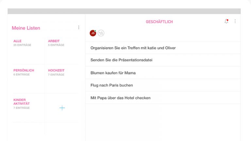This screenshot has width=251, height=141.
Task: Click the Geschäftlich list title
Action: tap(159, 22)
